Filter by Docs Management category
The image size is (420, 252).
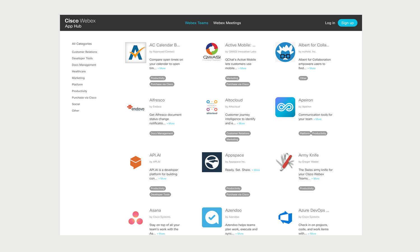click(x=84, y=65)
